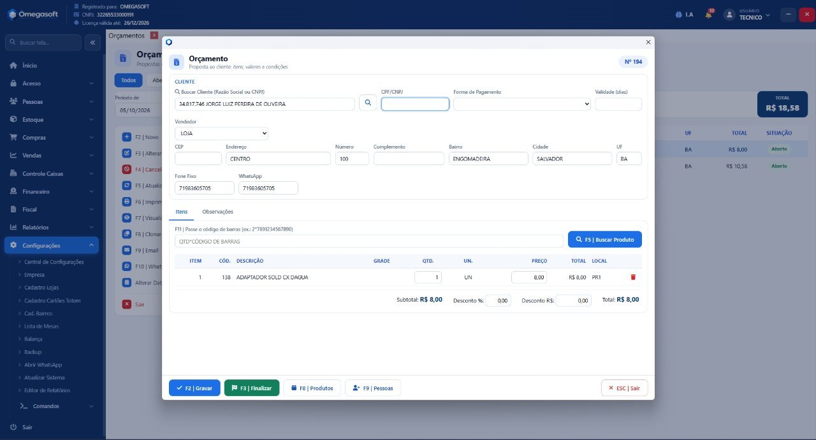Screen dimensions: 816x440
Task: Open the Vendedor dropdown showing LOJA
Action: [x=221, y=133]
